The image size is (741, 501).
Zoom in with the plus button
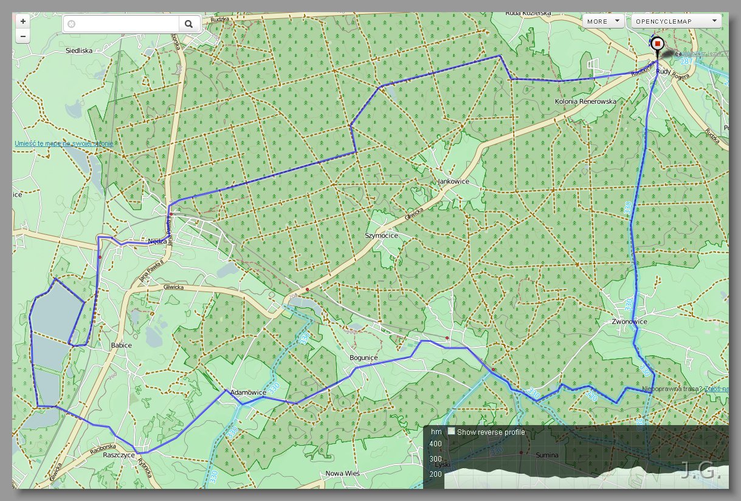coord(22,21)
